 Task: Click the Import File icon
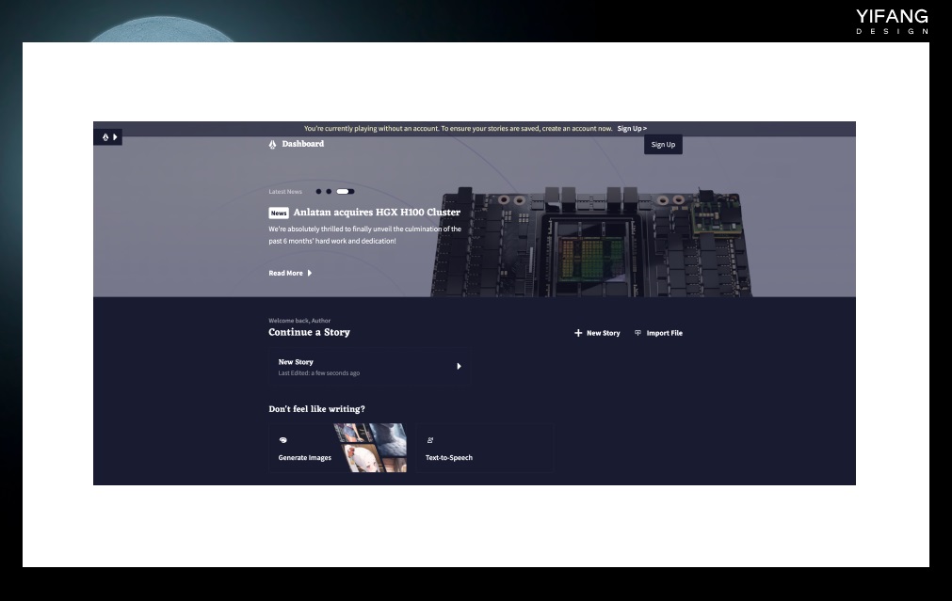637,333
